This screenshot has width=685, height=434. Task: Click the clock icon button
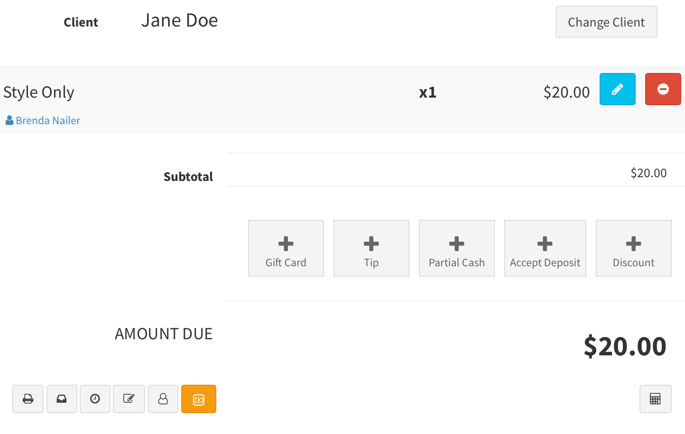(x=95, y=399)
